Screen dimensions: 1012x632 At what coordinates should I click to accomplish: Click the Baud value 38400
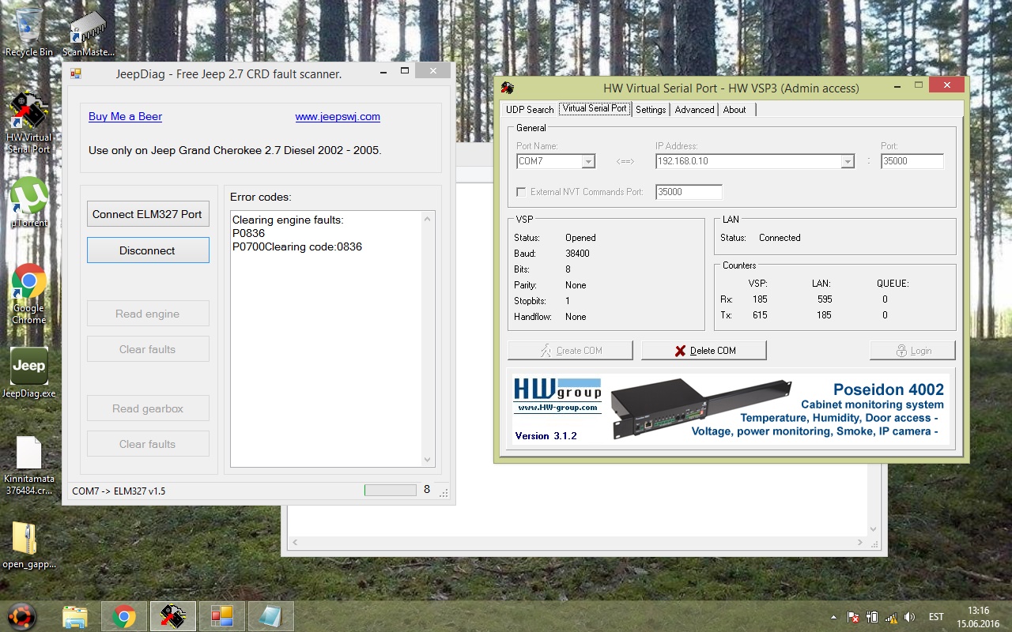coord(577,254)
